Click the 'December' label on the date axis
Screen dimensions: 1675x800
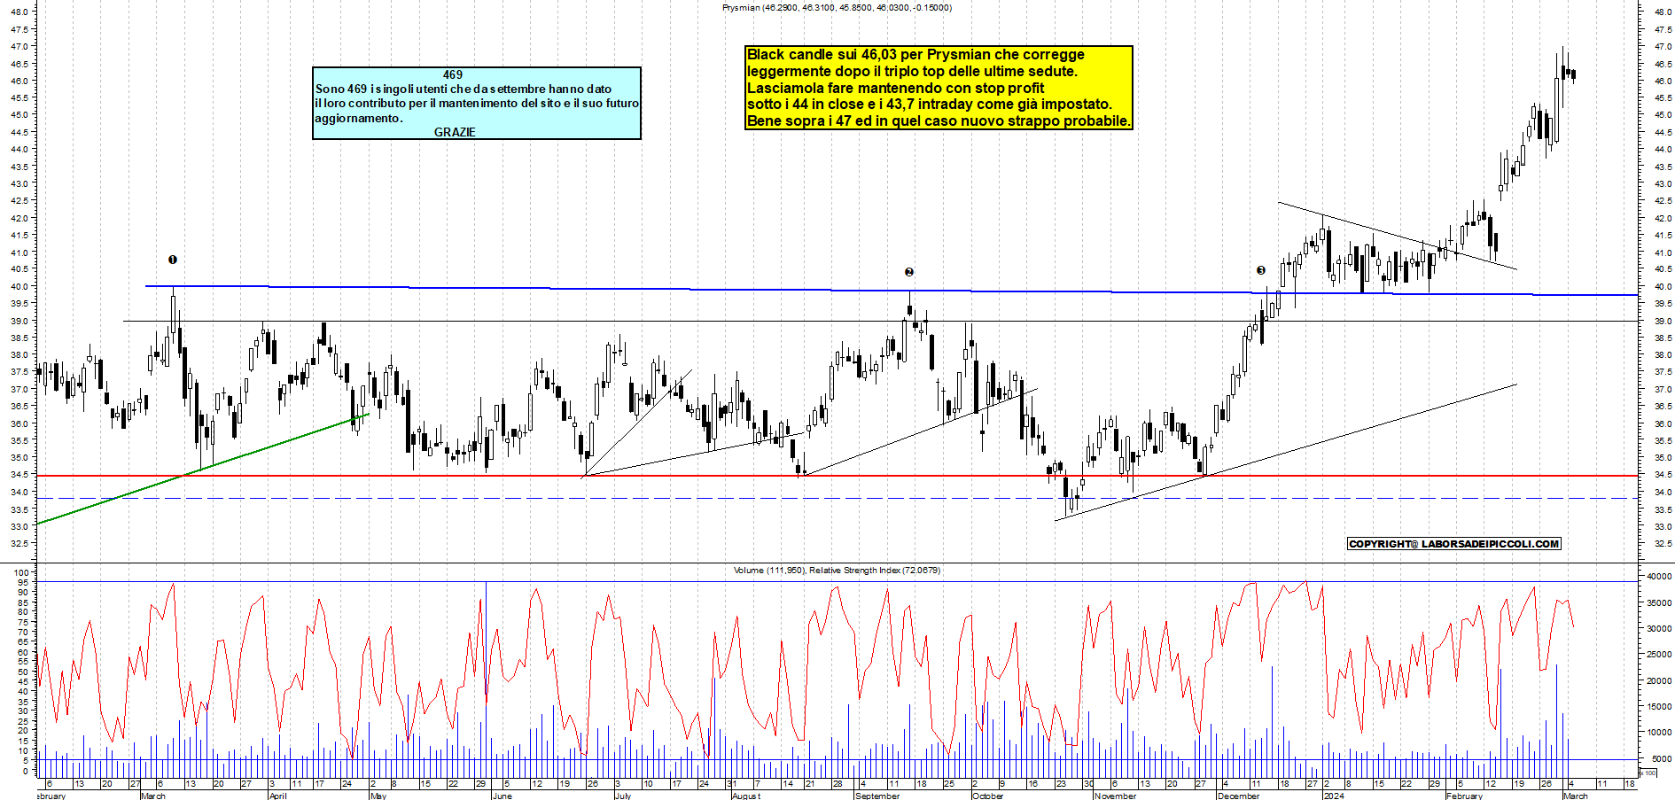1238,796
